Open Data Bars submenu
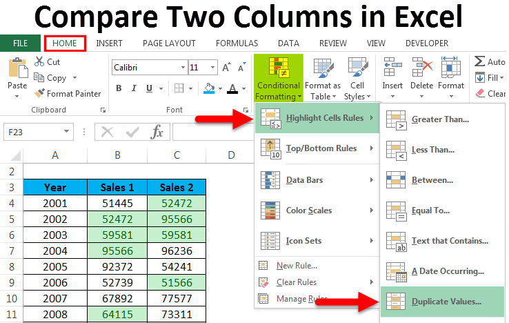Screen dimensions: 509x323 pyautogui.click(x=317, y=180)
